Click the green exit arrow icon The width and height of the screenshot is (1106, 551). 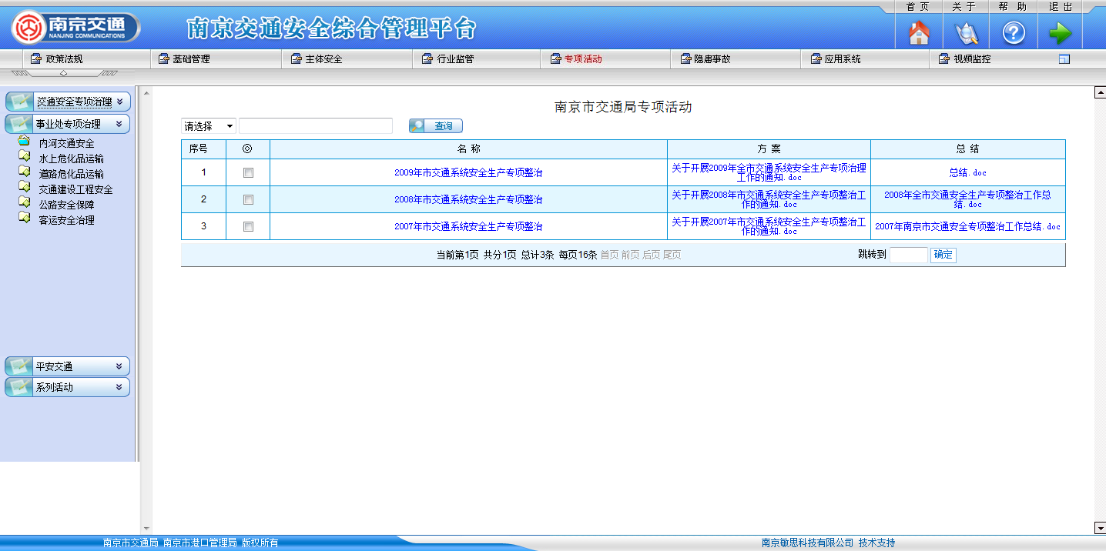click(1060, 33)
